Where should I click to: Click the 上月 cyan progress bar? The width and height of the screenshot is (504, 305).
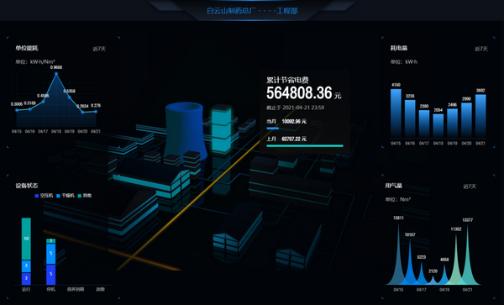(305, 146)
